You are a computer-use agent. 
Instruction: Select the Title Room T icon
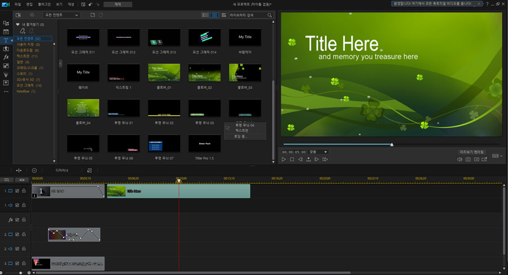[6, 40]
